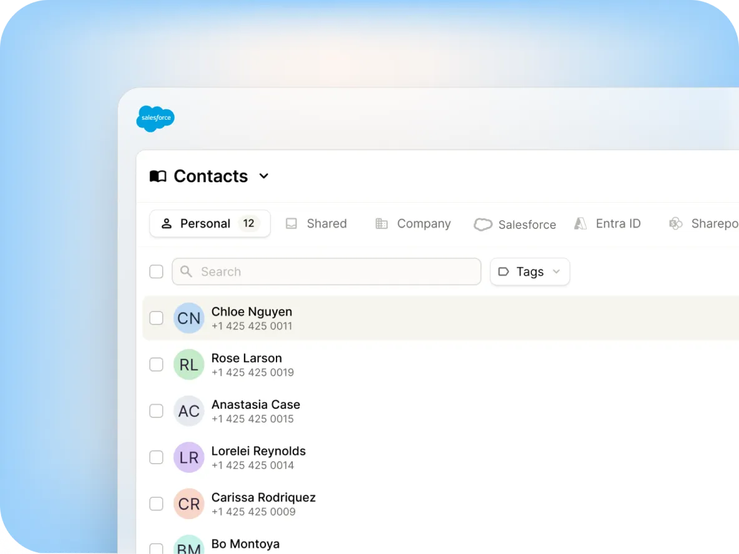Image resolution: width=739 pixels, height=554 pixels.
Task: Click the AC avatar
Action: click(188, 411)
